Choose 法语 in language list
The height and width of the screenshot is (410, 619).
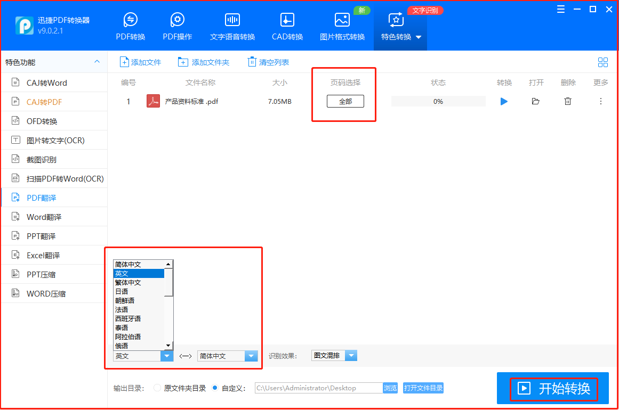pos(139,309)
